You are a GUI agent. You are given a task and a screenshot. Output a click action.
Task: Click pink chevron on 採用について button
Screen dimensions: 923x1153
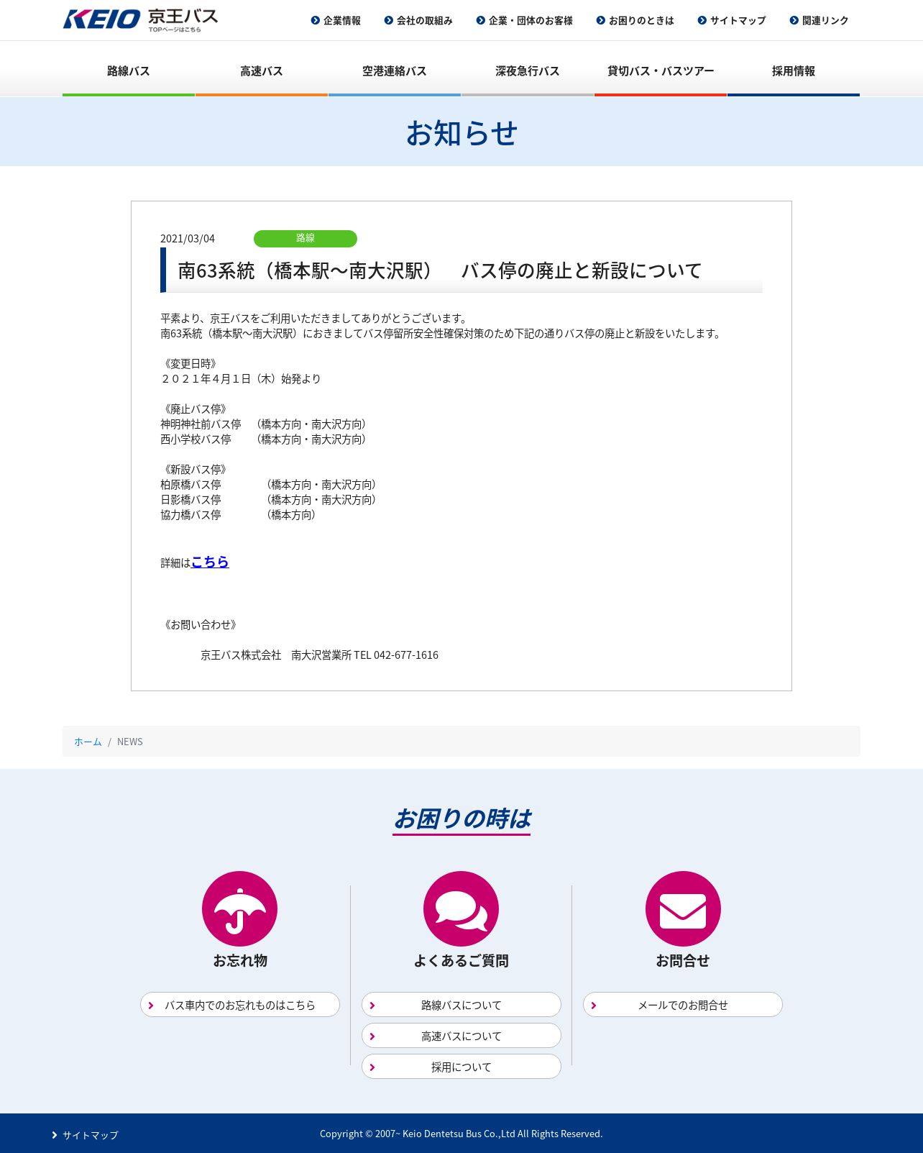372,1067
